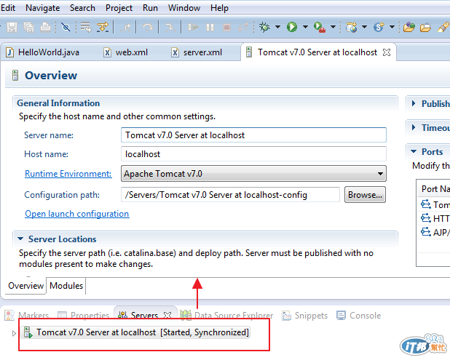Collapse the Ports section
The width and height of the screenshot is (450, 360).
[414, 151]
